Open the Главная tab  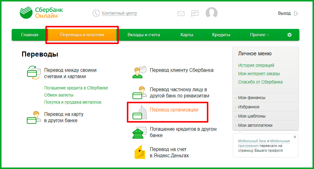[x=30, y=35]
